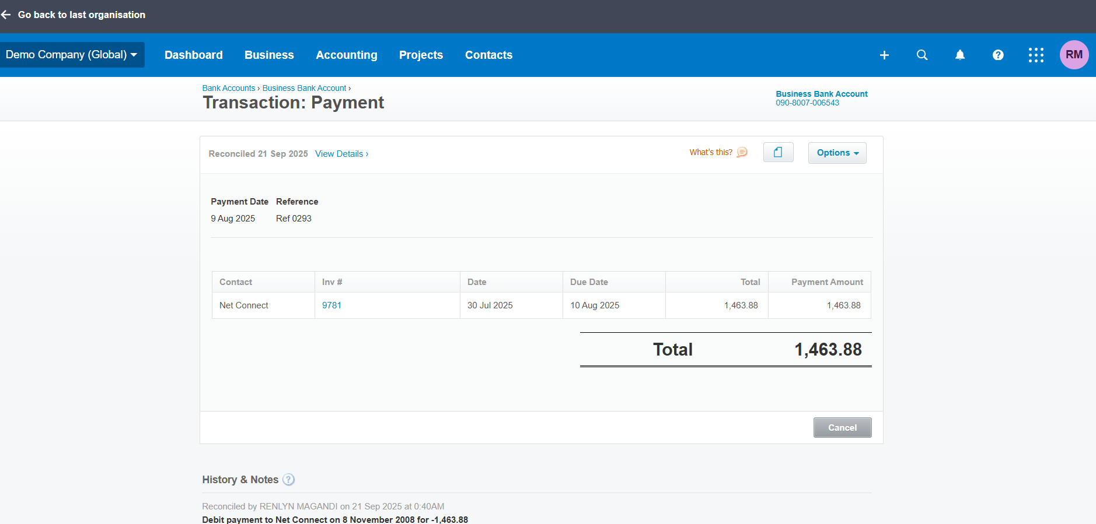The height and width of the screenshot is (524, 1096).
Task: Expand the Options dropdown
Action: [837, 153]
